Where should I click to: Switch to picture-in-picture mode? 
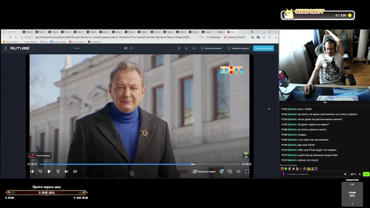click(230, 171)
